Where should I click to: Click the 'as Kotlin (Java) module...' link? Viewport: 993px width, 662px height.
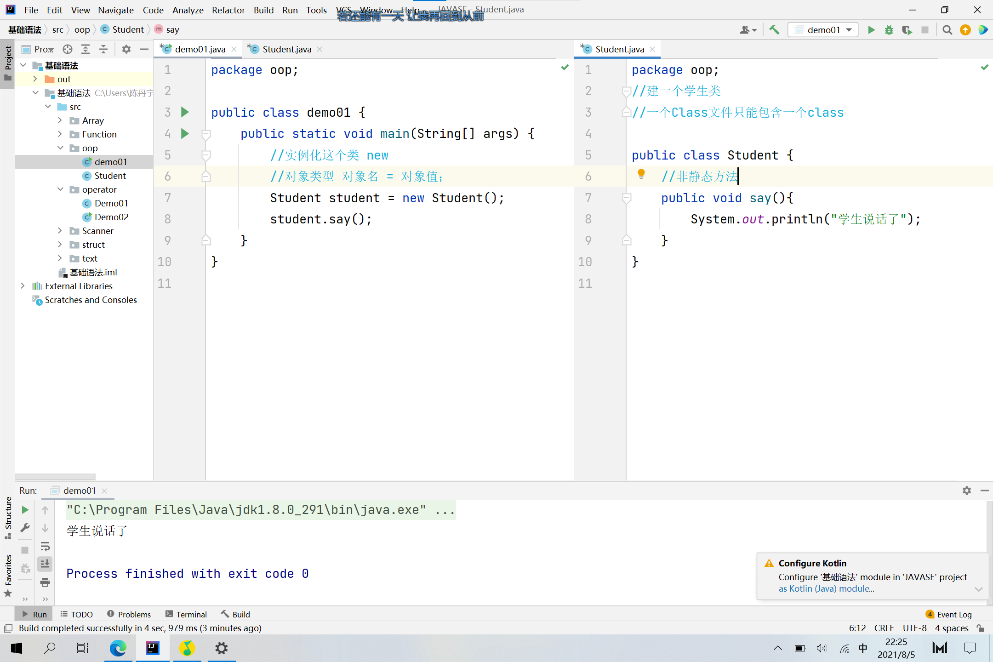tap(826, 589)
